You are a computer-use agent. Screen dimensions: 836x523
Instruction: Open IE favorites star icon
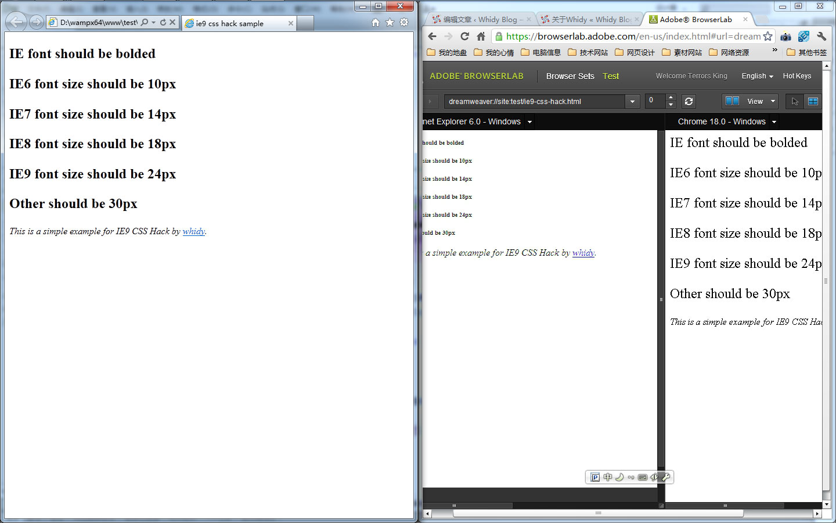[x=390, y=23]
